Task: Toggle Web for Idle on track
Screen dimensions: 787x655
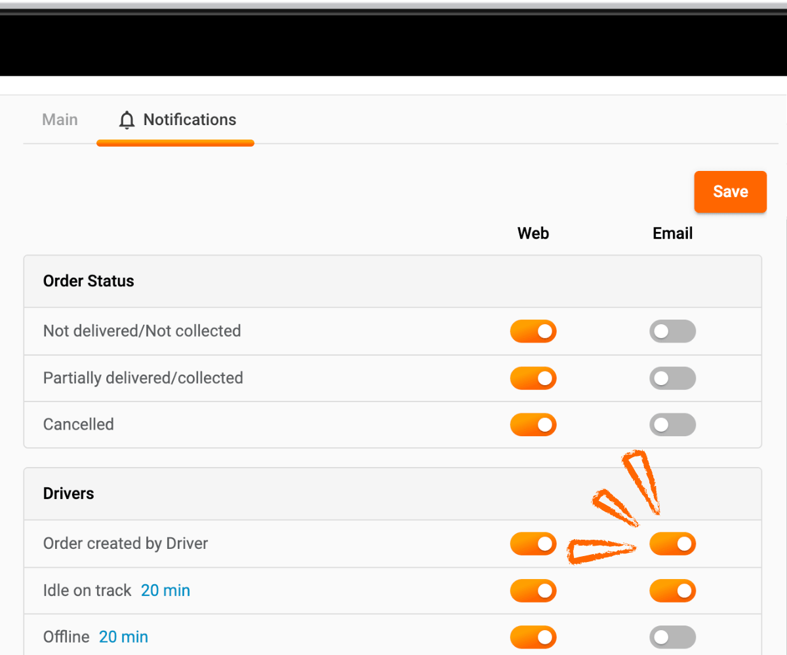Action: tap(533, 591)
